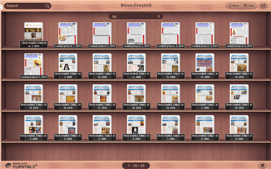This screenshot has height=169, width=271.
Task: Sort bookshelf by Date
Action: tap(248, 5)
